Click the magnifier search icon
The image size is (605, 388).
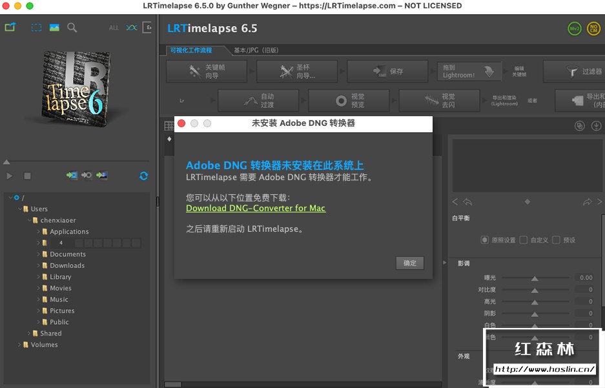pos(72,27)
